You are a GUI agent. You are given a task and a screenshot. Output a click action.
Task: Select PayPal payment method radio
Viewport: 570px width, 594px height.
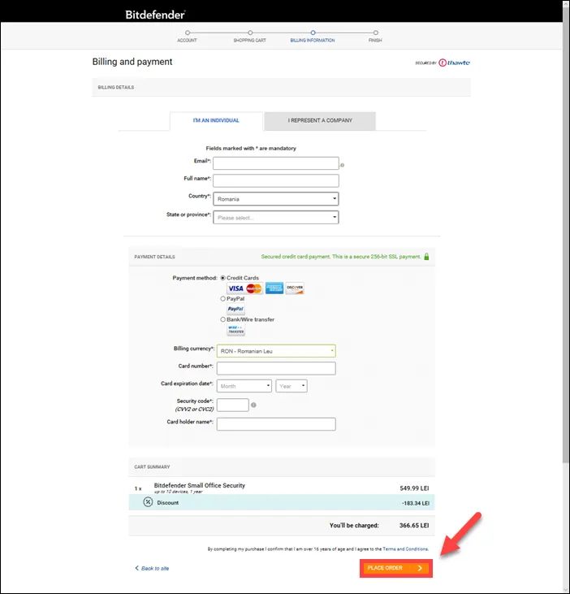coord(223,299)
